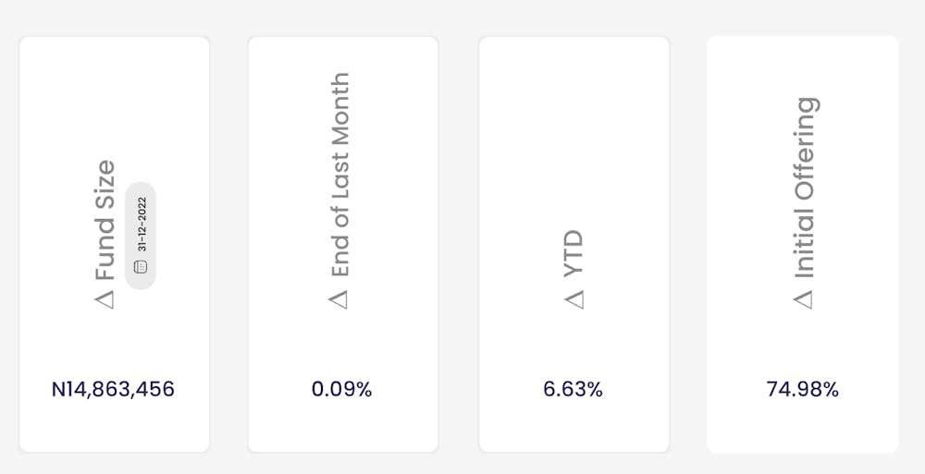Click the delta icon beside Fund Size
This screenshot has width=925, height=474.
tap(105, 298)
